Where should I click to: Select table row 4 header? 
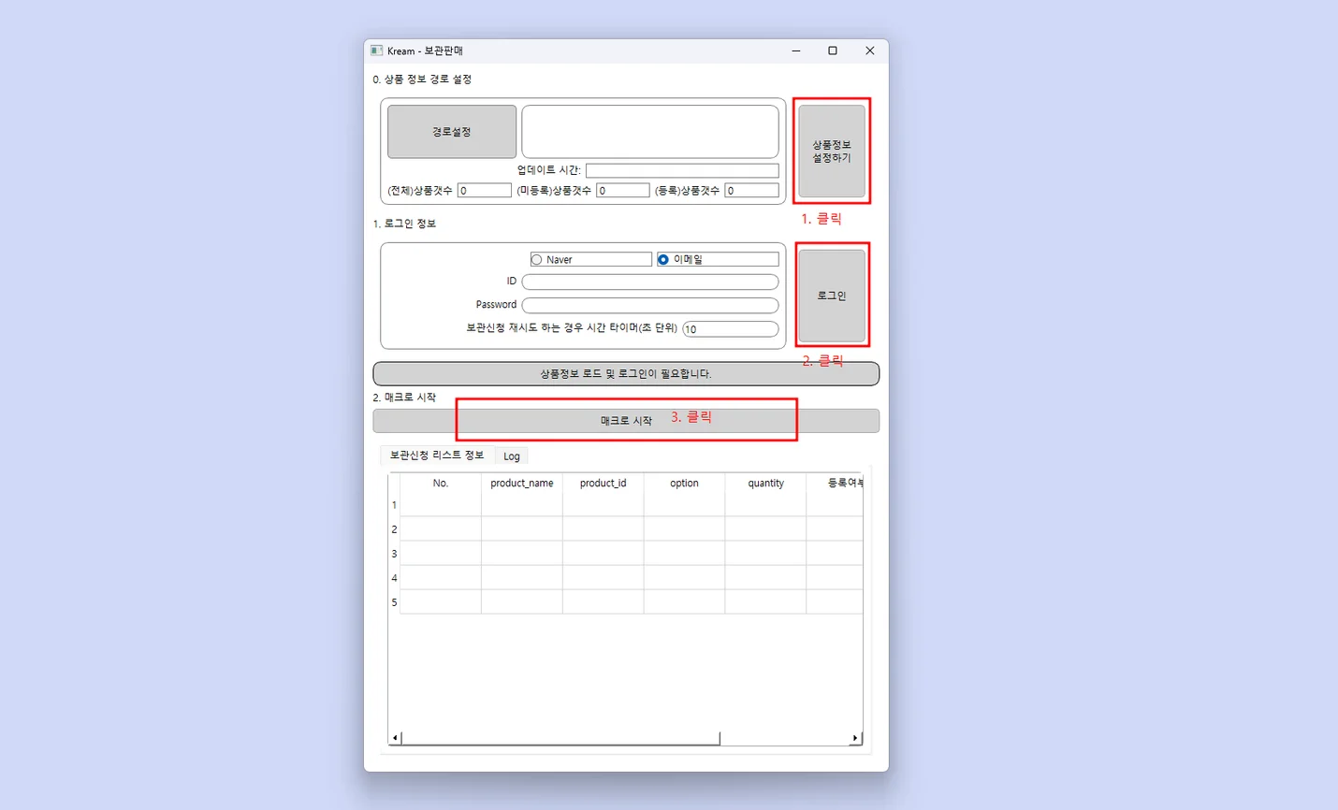pyautogui.click(x=394, y=578)
